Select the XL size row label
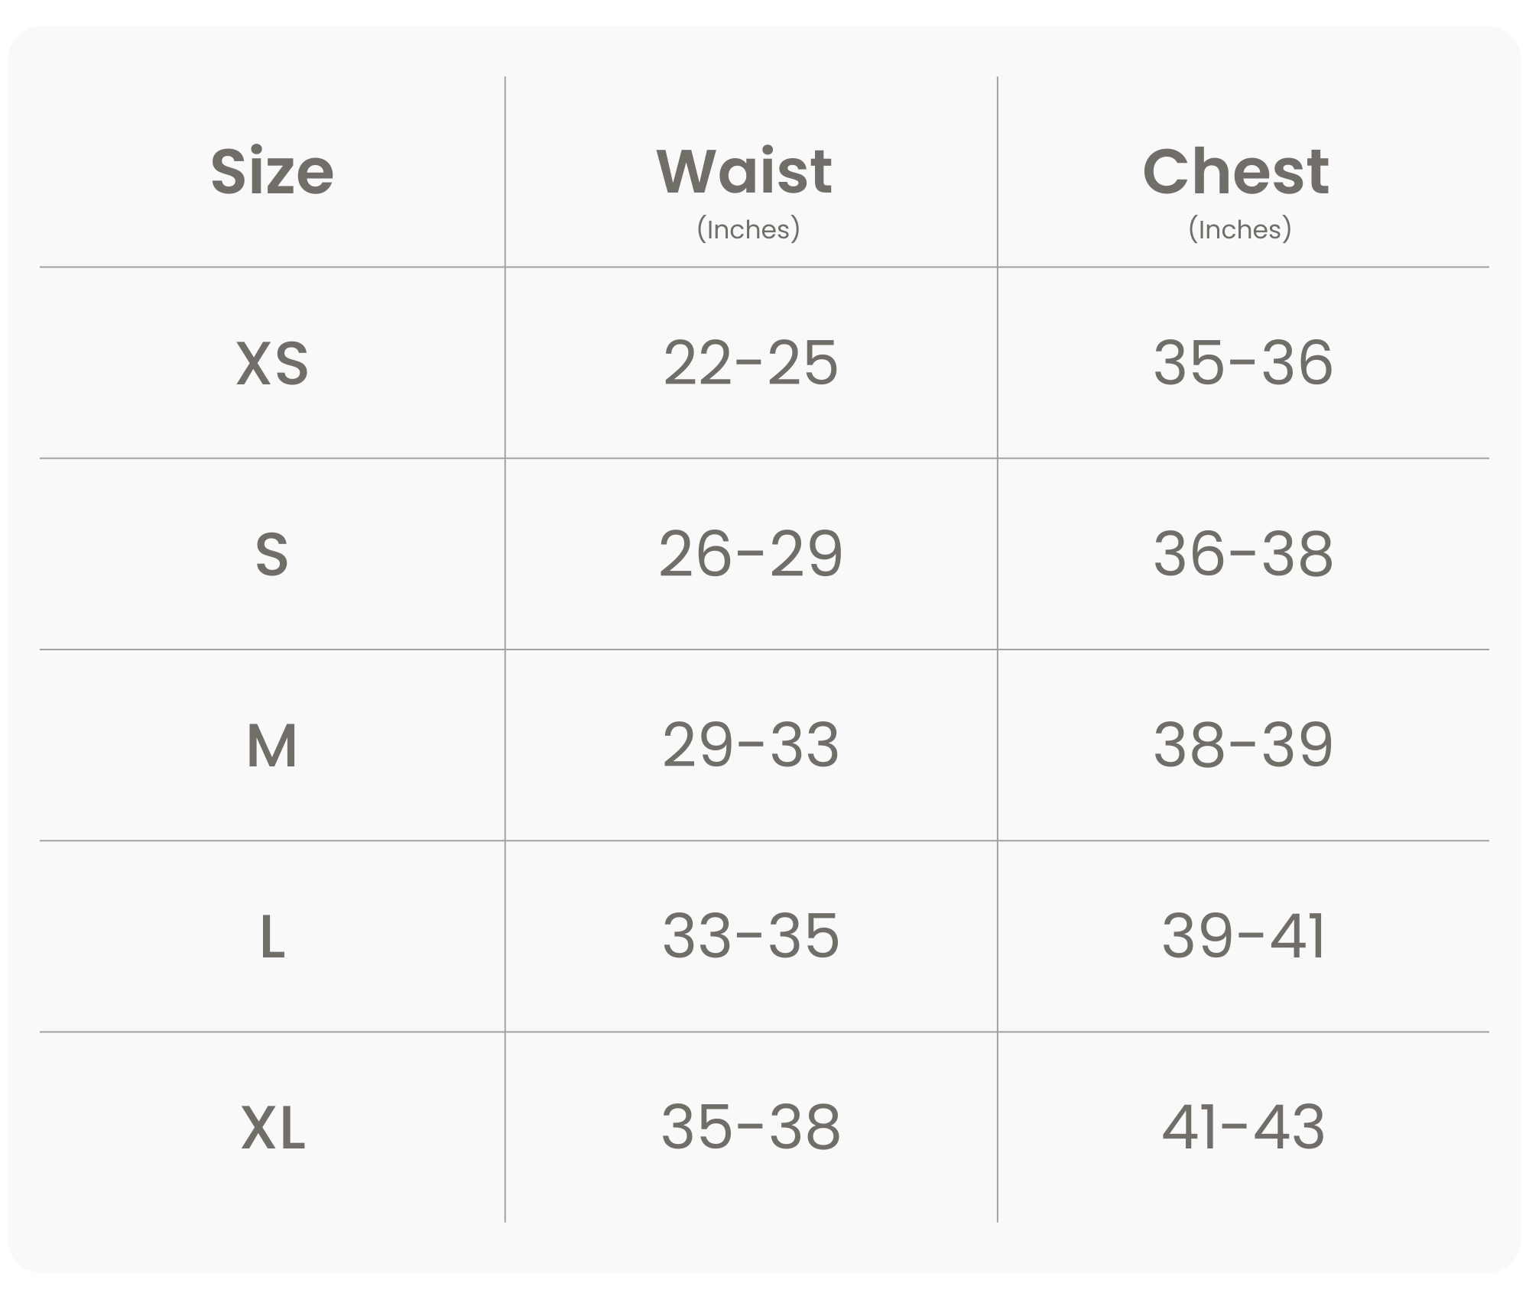The width and height of the screenshot is (1529, 1299). (x=273, y=1128)
